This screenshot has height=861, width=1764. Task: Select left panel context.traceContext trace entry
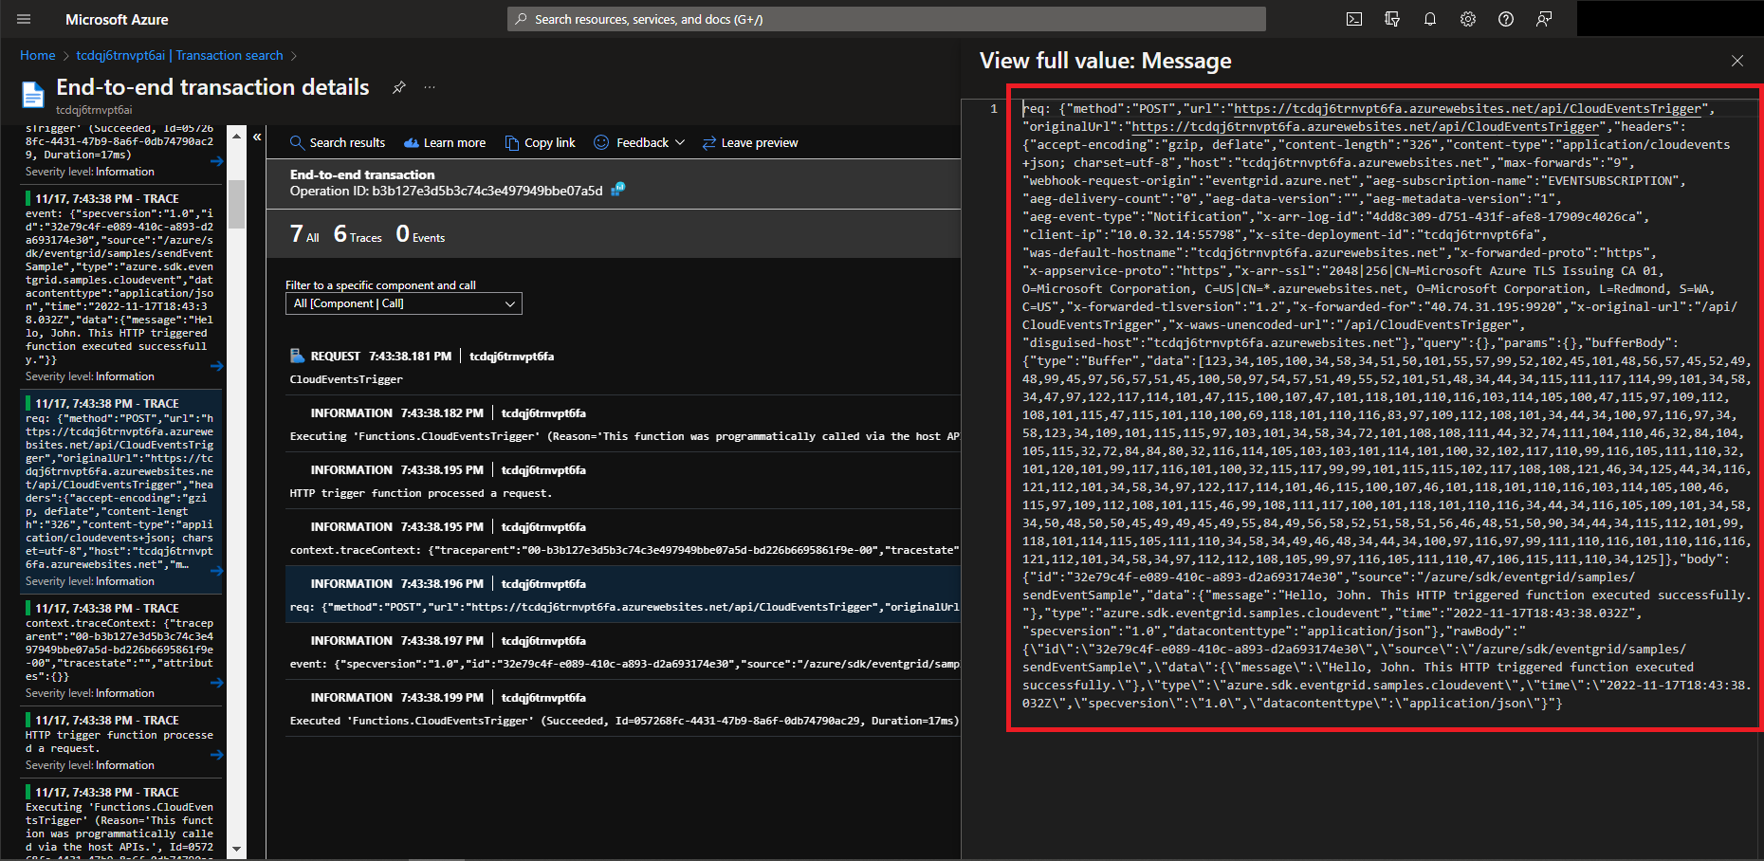click(121, 650)
